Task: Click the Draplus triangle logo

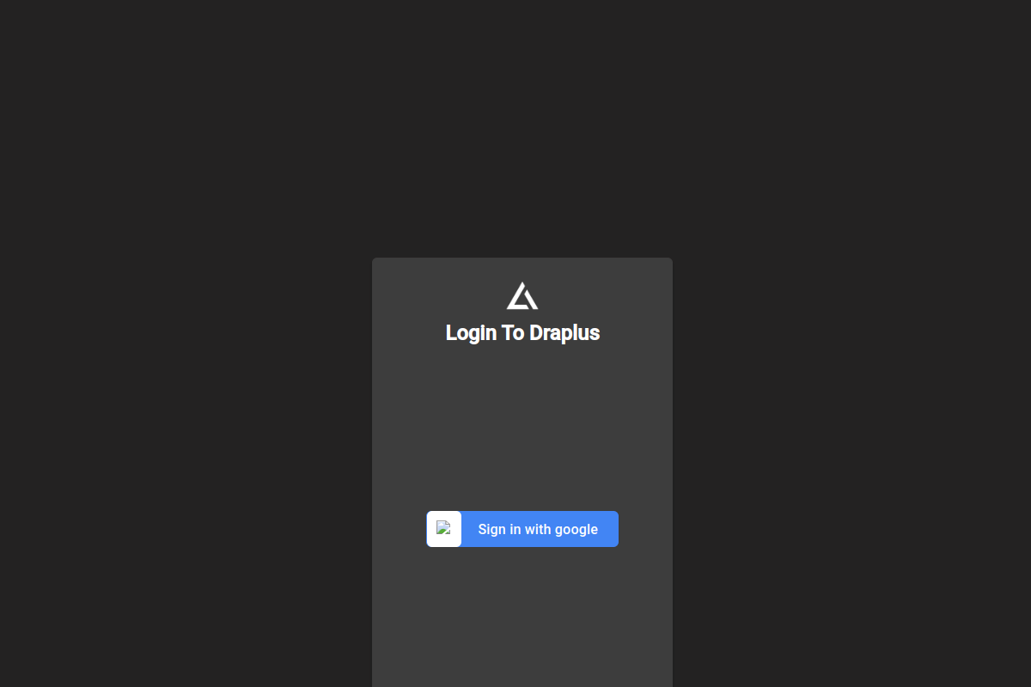Action: coord(522,295)
